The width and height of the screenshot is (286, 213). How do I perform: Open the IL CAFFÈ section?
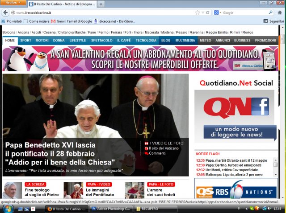coord(124,41)
